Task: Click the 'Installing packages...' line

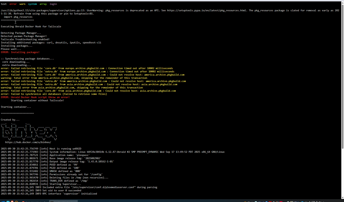Action: click(17, 46)
